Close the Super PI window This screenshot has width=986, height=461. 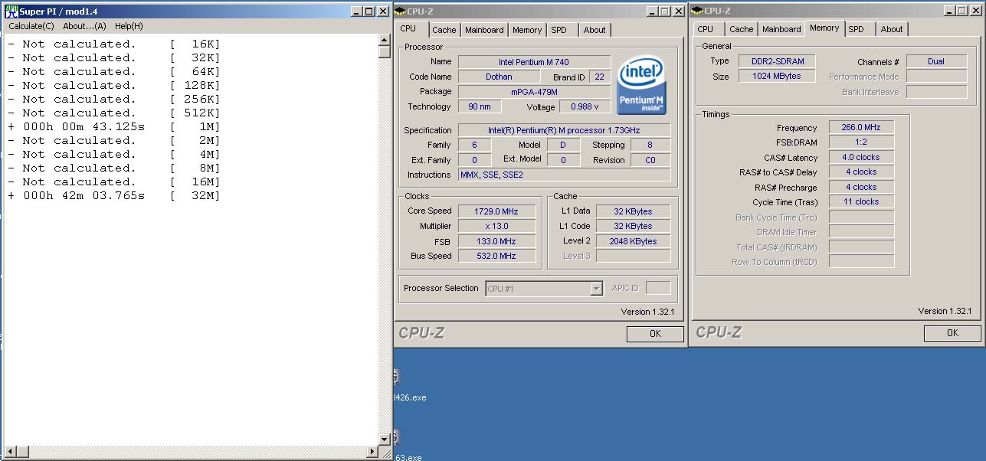click(385, 11)
